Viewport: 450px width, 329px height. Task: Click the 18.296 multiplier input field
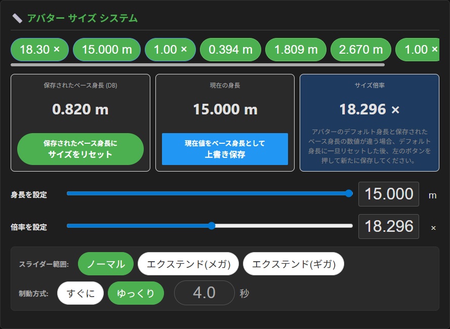click(389, 227)
